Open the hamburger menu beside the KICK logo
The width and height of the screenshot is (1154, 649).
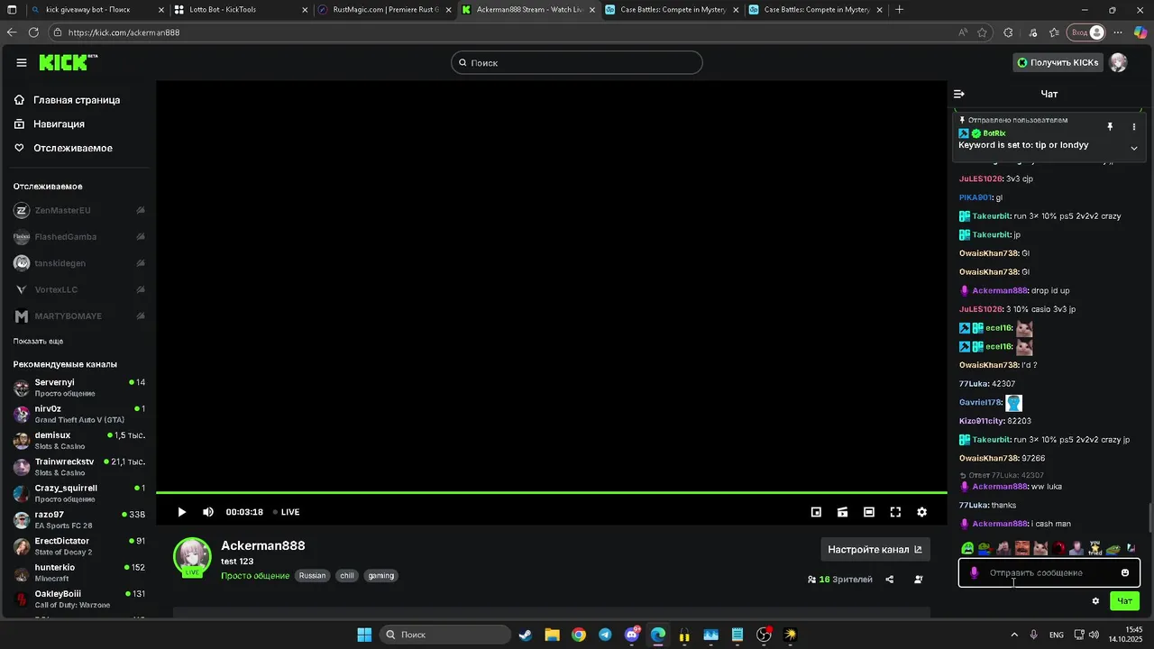click(x=22, y=62)
